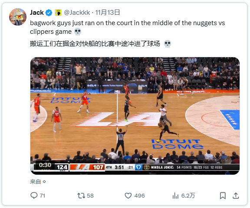
Task: Play the Nuggets vs Clippers video
Action: 135,116
